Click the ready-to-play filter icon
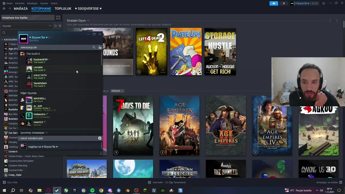The width and height of the screenshot is (345, 194). pos(60,26)
